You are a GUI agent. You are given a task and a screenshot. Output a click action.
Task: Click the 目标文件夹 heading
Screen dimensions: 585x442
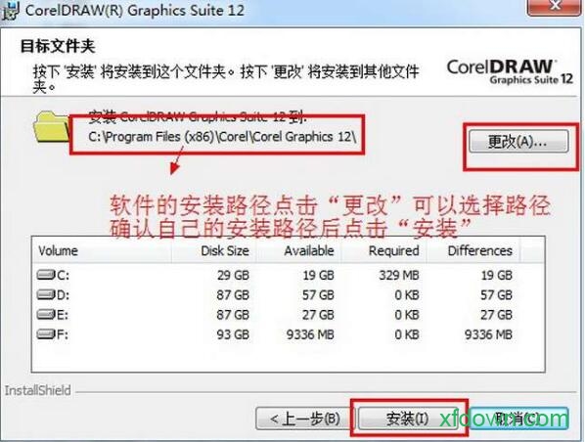[58, 46]
